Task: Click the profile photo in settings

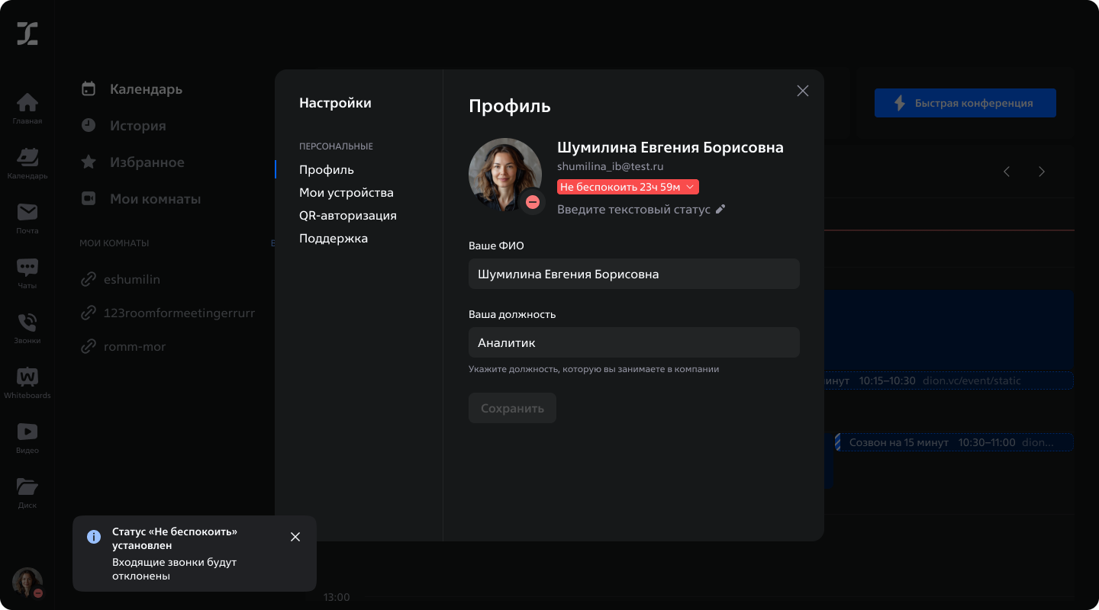Action: 504,175
